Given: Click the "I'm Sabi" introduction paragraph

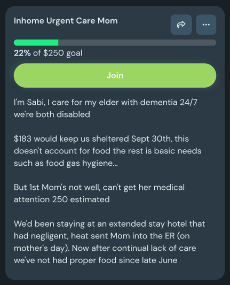Looking at the screenshot, I should coord(106,109).
